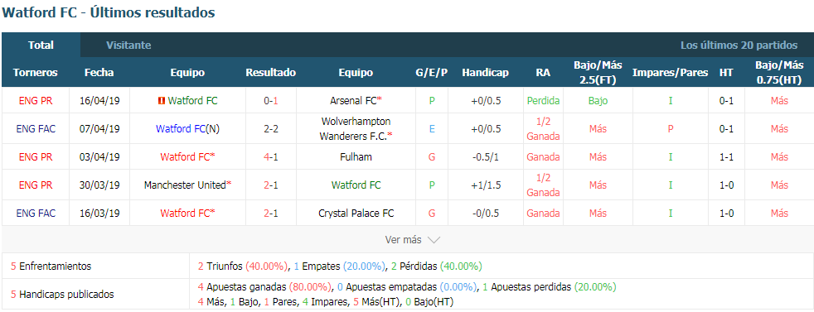This screenshot has height=312, width=814.
Task: Switch to the Visitante tab
Action: 128,45
